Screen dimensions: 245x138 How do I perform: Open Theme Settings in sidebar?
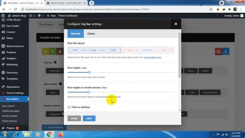[15, 93]
